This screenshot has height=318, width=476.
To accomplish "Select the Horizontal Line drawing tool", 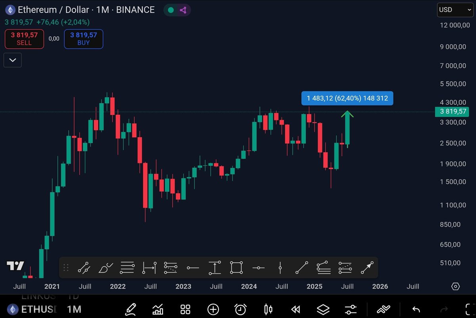I will (x=258, y=268).
